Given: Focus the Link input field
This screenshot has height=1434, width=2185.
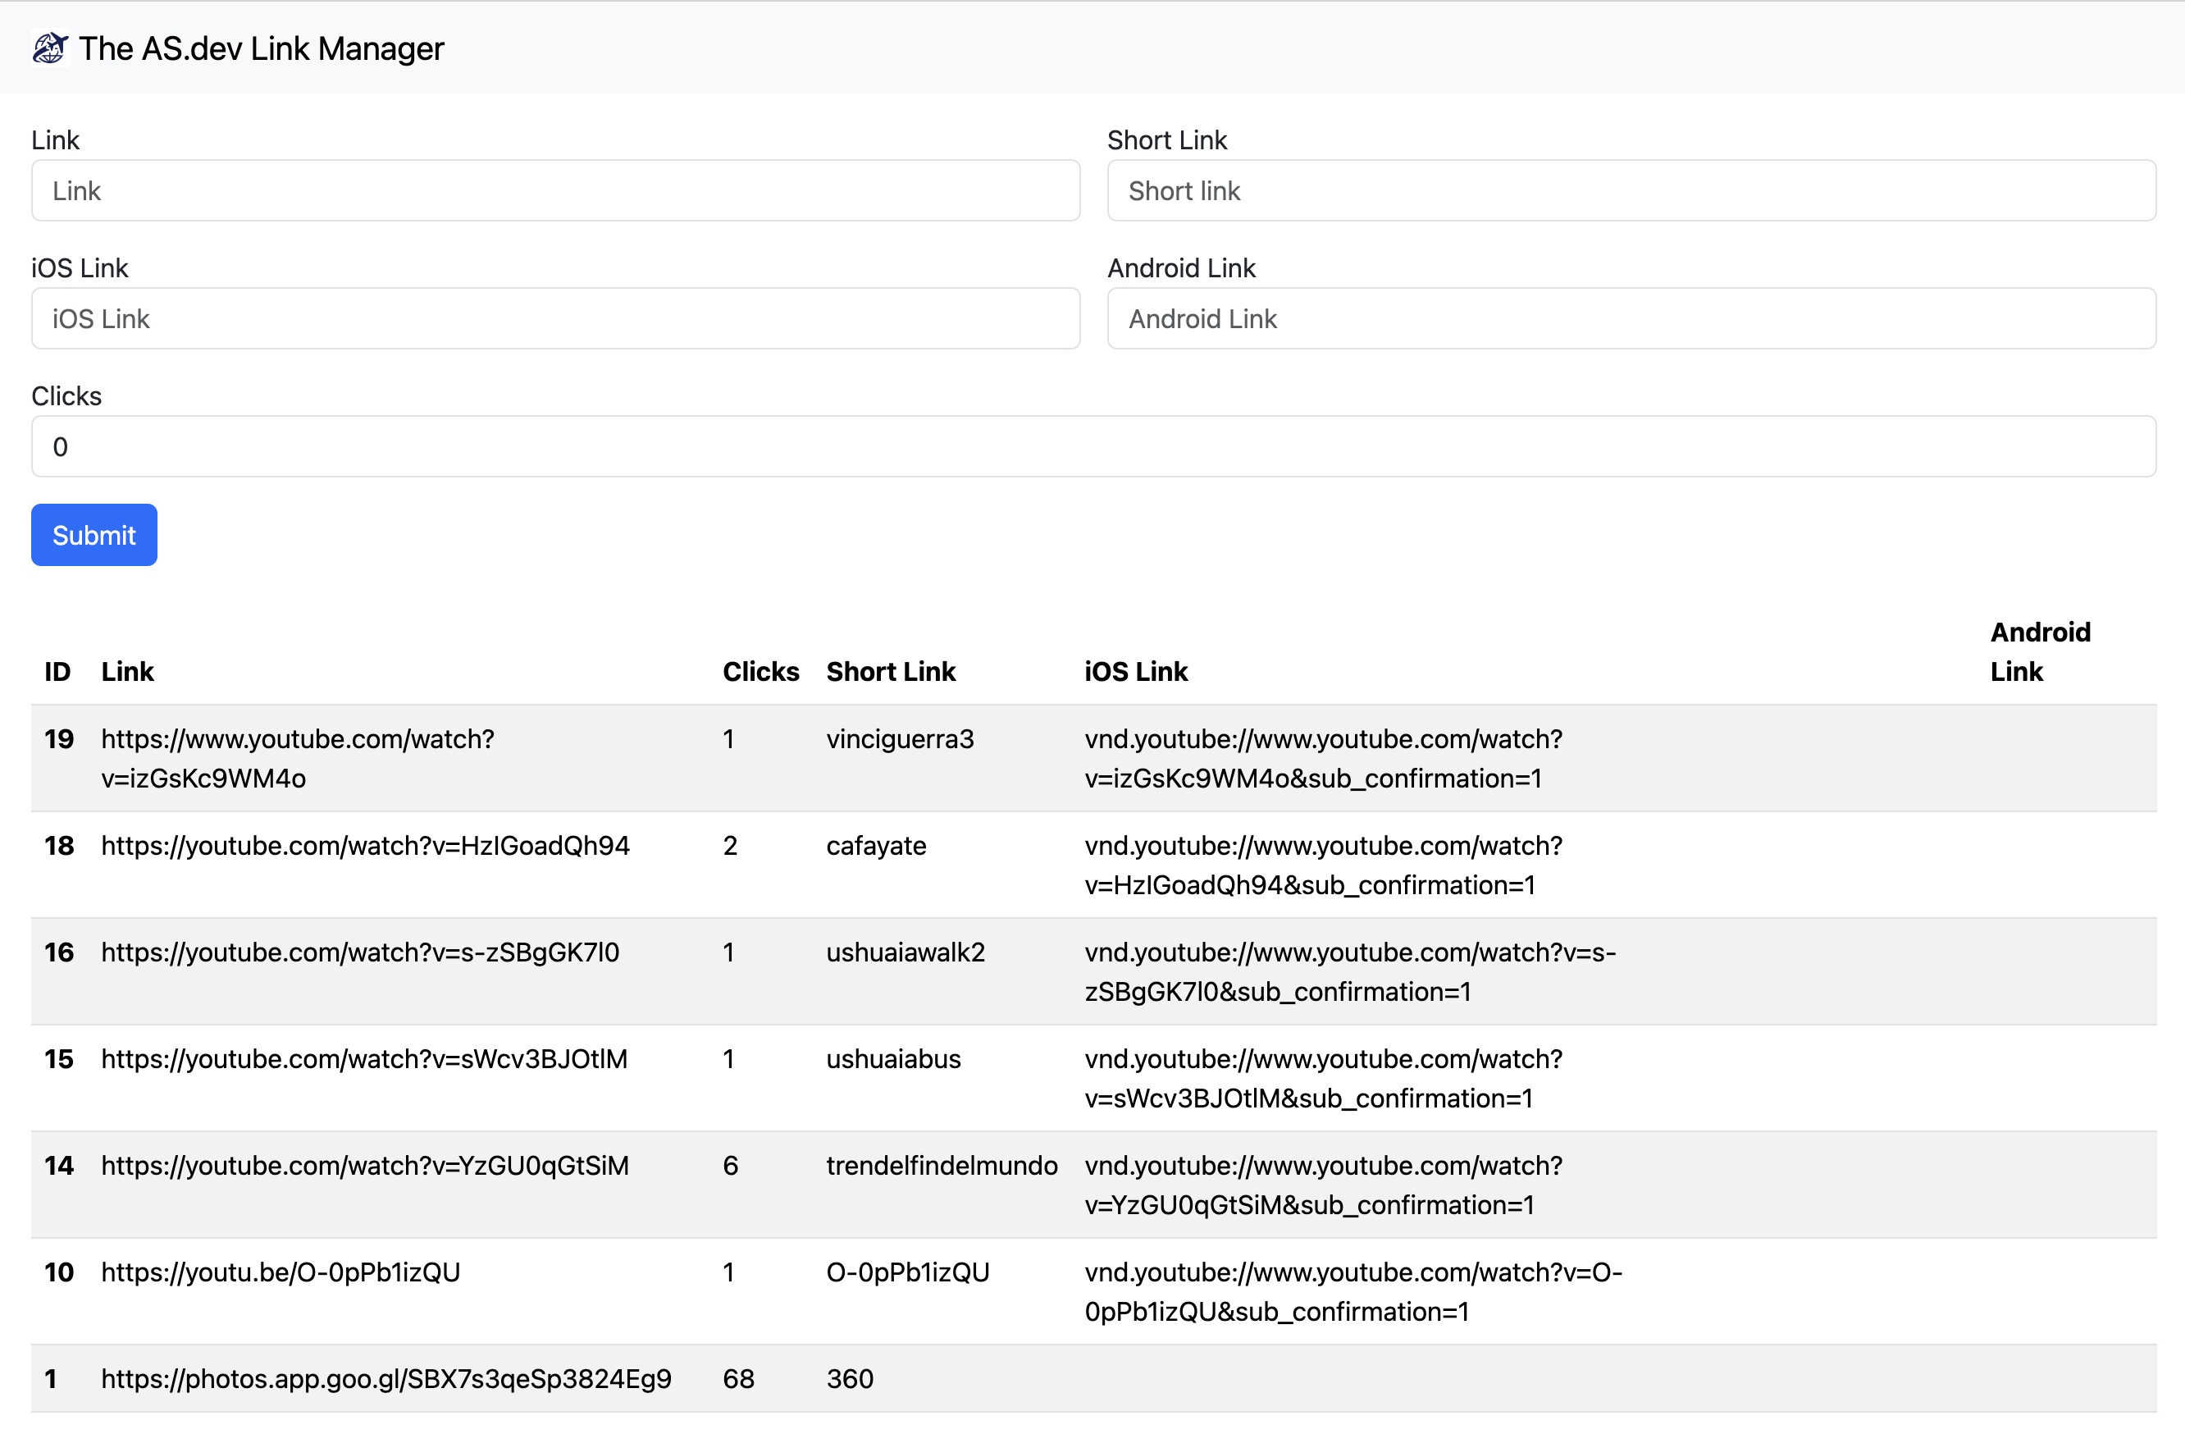Looking at the screenshot, I should click(x=554, y=190).
